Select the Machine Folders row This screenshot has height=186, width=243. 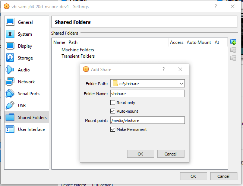78,50
